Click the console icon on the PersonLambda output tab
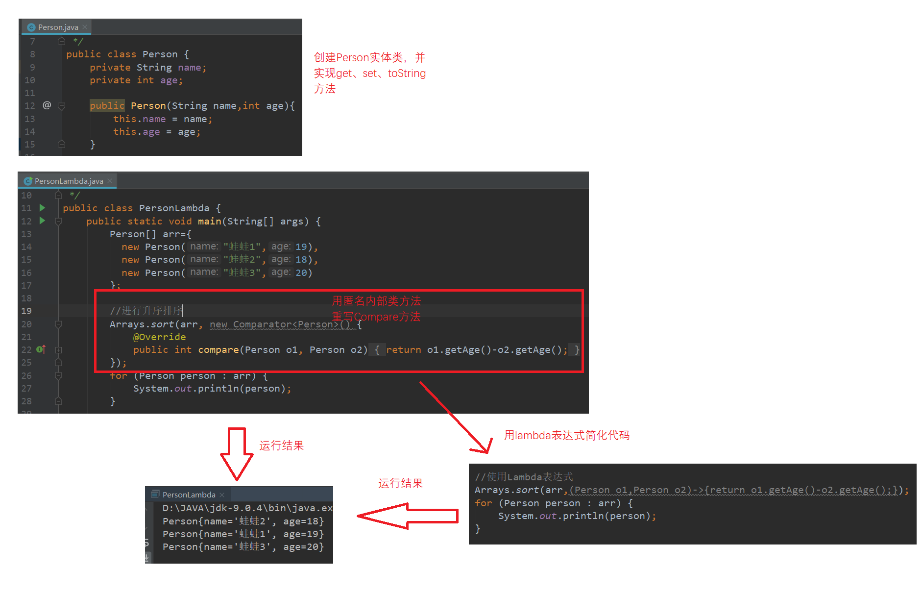Viewport: 922px width, 594px height. coord(155,495)
